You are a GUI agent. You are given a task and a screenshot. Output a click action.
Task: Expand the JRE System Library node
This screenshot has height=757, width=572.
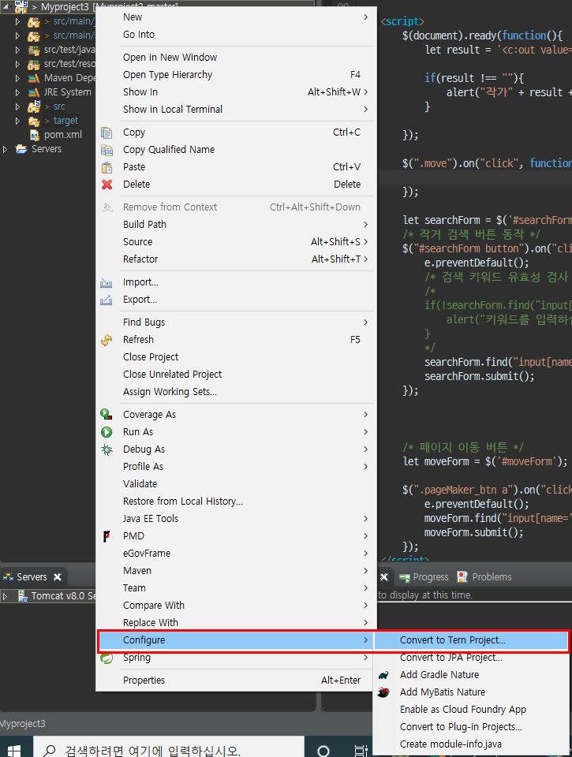click(17, 92)
